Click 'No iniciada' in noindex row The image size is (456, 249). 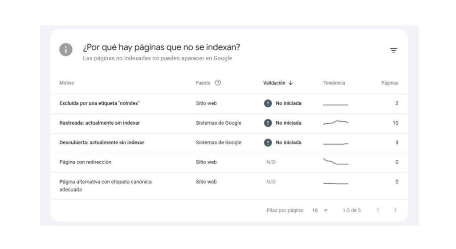289,103
